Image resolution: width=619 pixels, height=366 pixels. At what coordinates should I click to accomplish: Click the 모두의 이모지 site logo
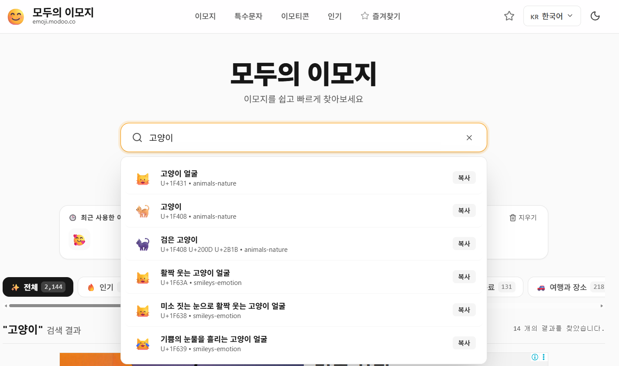pos(51,16)
